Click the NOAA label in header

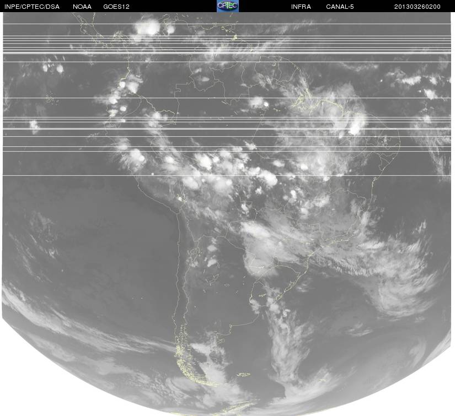[82, 7]
